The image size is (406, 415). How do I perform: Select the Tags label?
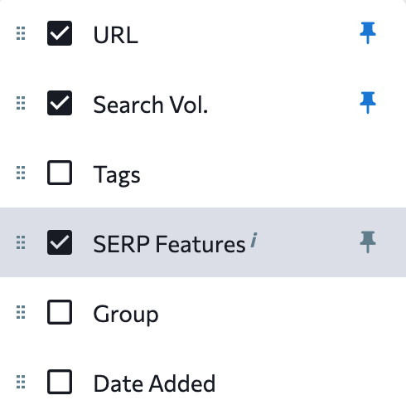[117, 175]
